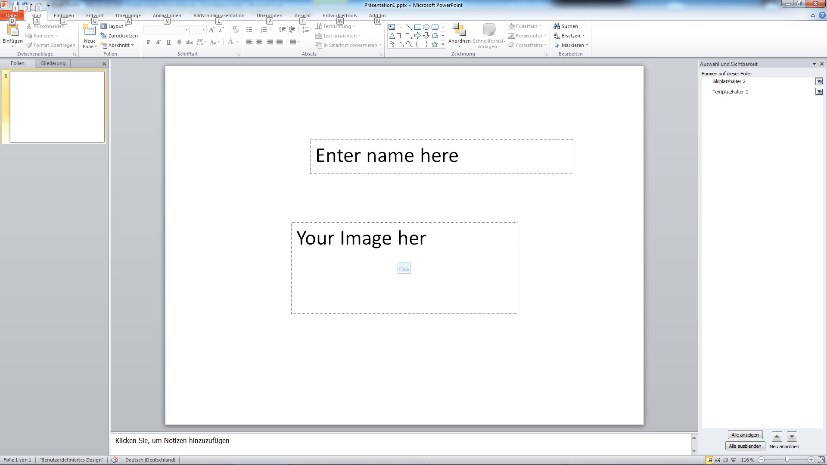Start slideshow from status bar icon
Viewport: 827px width, 465px height.
point(734,460)
